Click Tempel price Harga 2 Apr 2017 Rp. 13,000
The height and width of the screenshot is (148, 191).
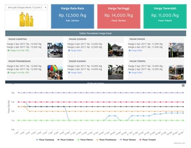[x=145, y=69]
